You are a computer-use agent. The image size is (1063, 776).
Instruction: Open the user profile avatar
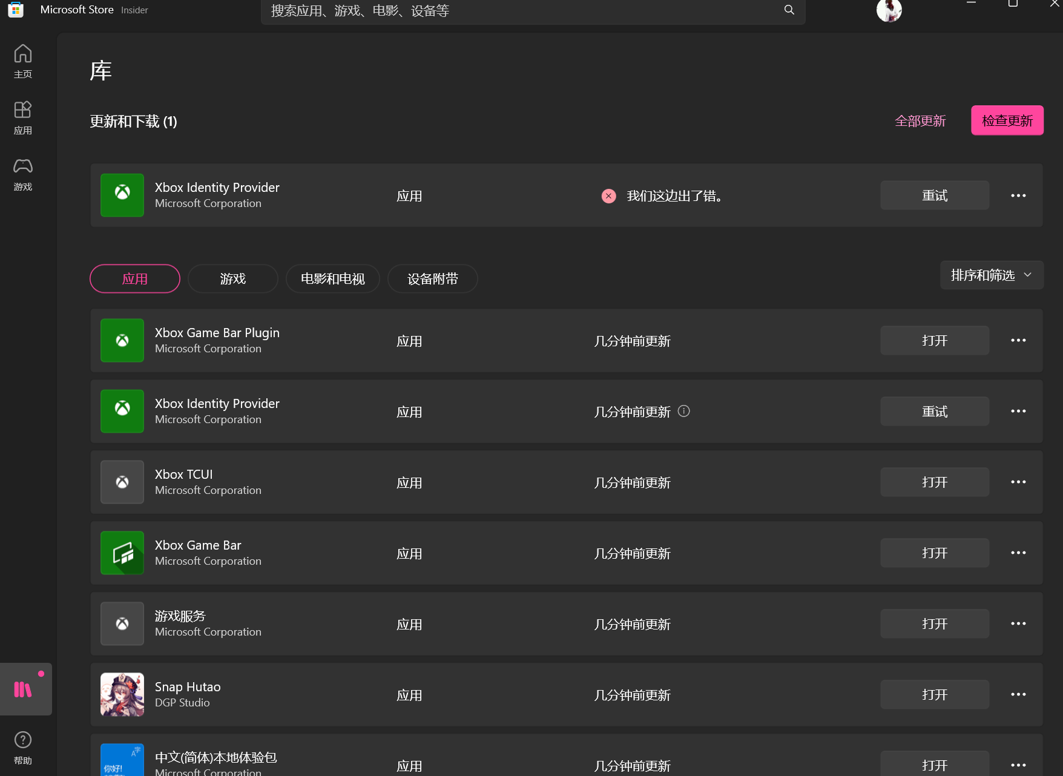[x=889, y=10]
